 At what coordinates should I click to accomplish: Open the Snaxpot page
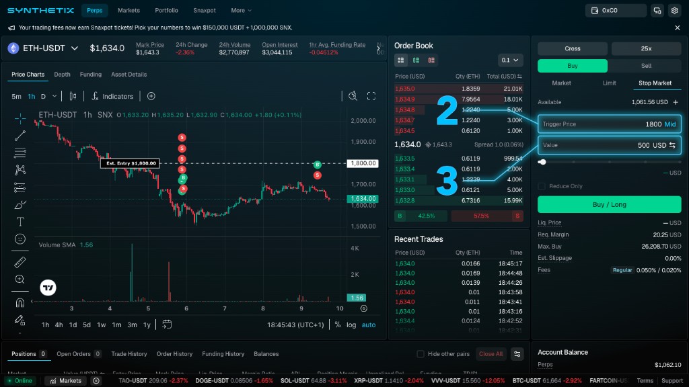coord(205,11)
